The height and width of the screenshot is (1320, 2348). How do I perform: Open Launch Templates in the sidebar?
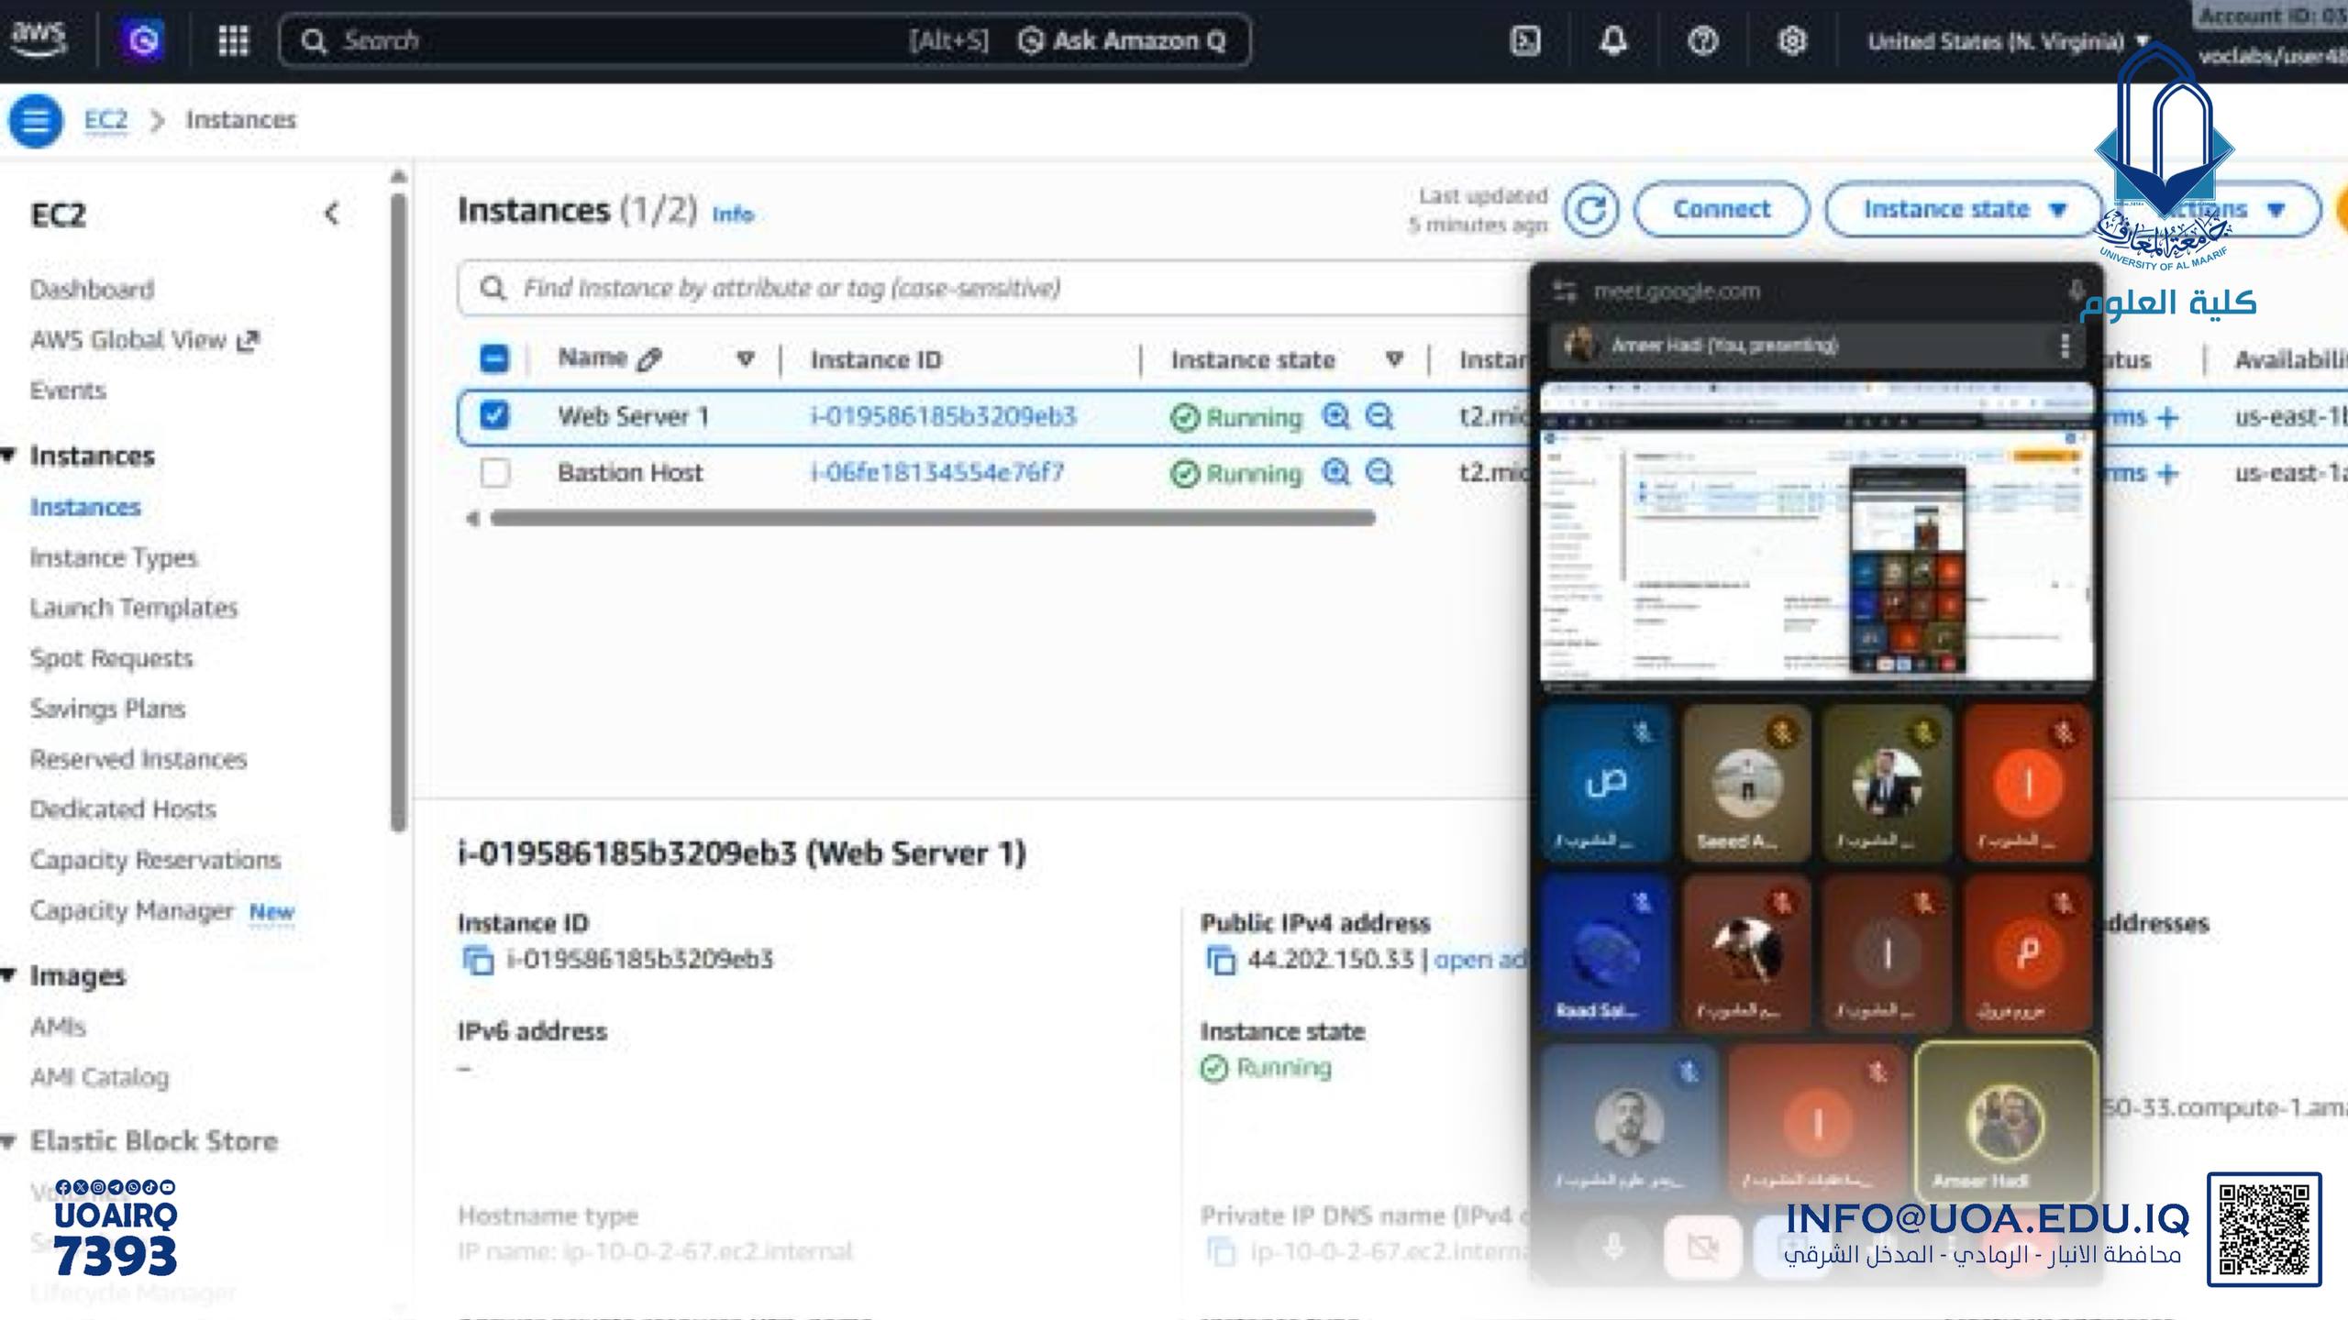tap(134, 608)
